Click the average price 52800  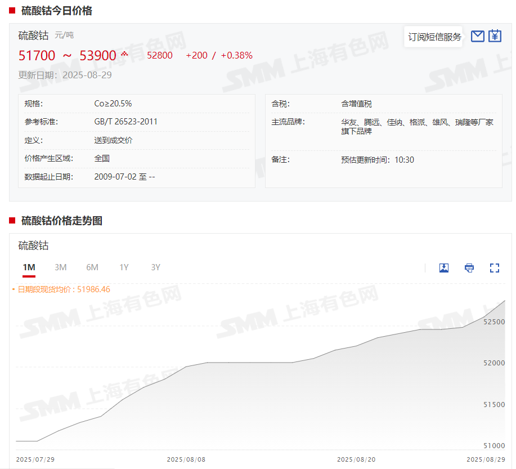tap(160, 55)
